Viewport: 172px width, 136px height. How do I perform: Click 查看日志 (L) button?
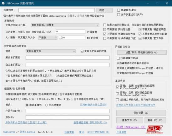[x=155, y=120]
